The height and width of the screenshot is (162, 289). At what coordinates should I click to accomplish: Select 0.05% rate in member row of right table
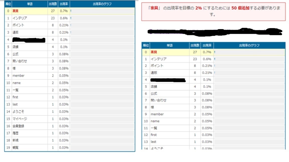(207, 114)
